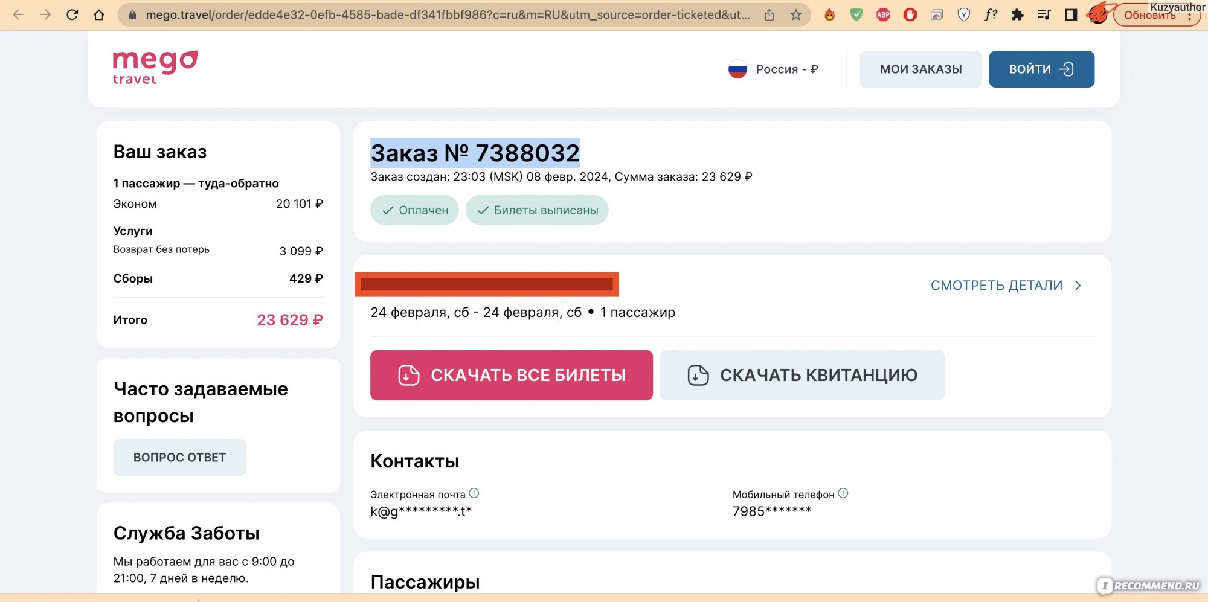Screen dimensions: 1208x602
Task: Open the picture-in-picture window extension icon
Action: tap(937, 15)
